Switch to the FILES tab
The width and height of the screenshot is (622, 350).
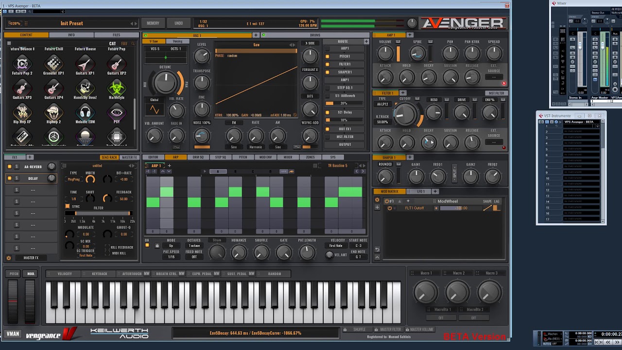(117, 35)
